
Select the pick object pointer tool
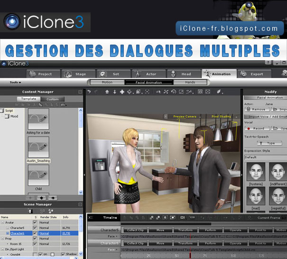(158, 92)
